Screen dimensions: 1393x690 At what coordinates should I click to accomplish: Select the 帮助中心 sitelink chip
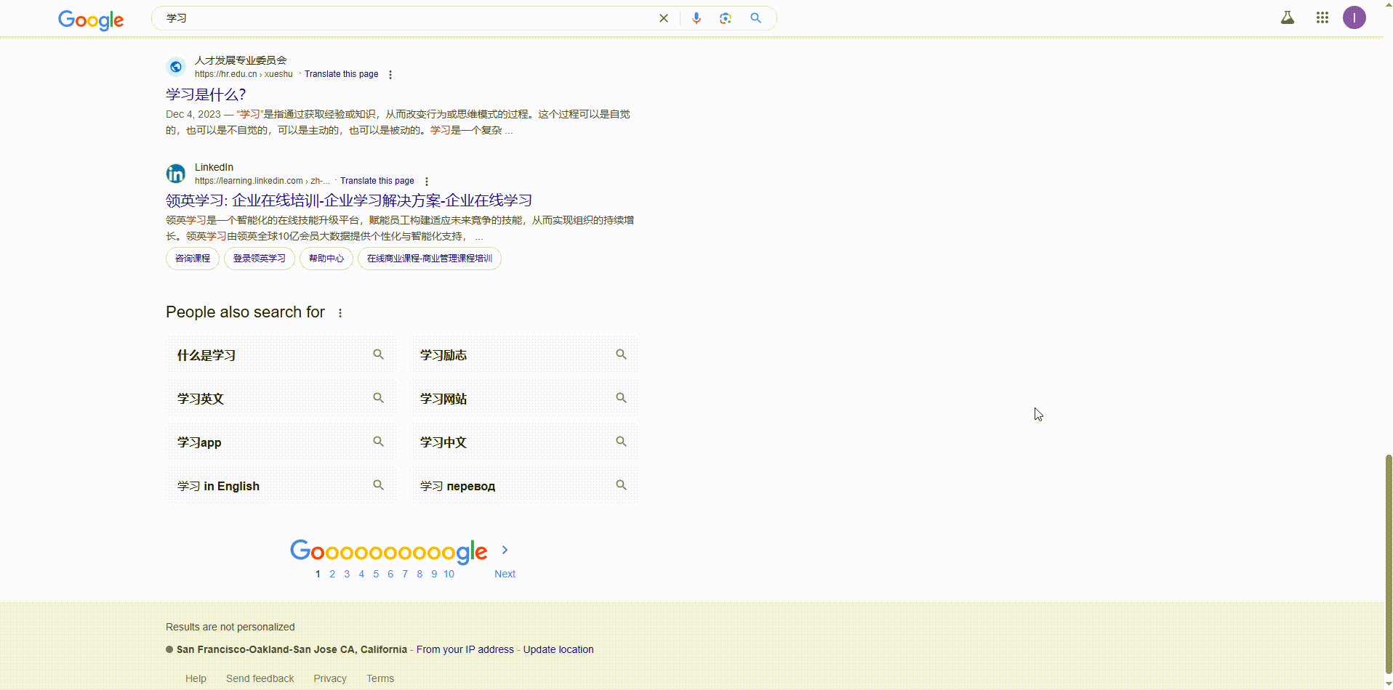[326, 259]
